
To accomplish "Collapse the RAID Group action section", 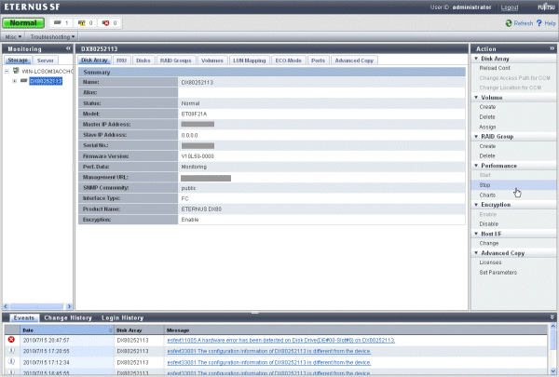I will (x=476, y=137).
